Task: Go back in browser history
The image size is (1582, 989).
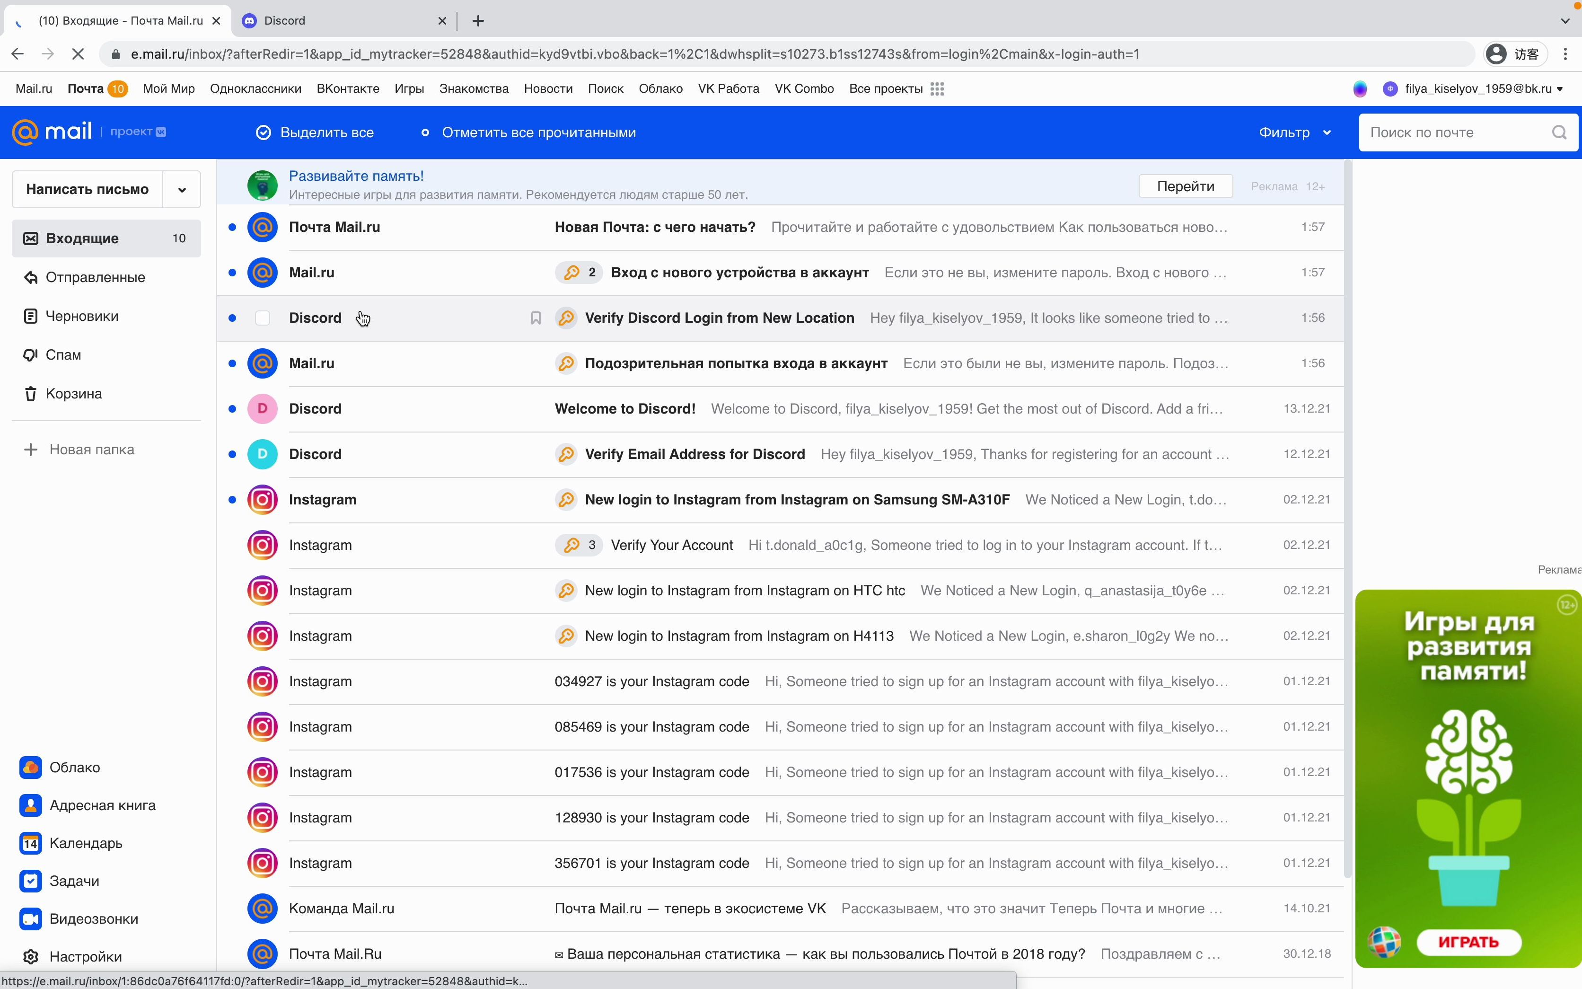Action: (18, 54)
